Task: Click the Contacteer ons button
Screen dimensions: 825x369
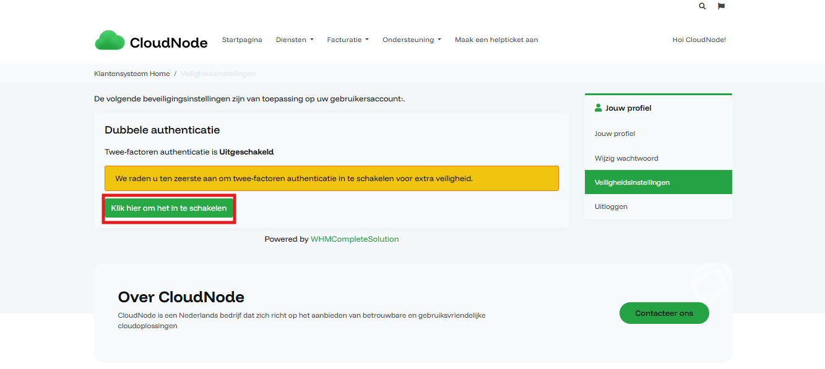Action: 664,313
